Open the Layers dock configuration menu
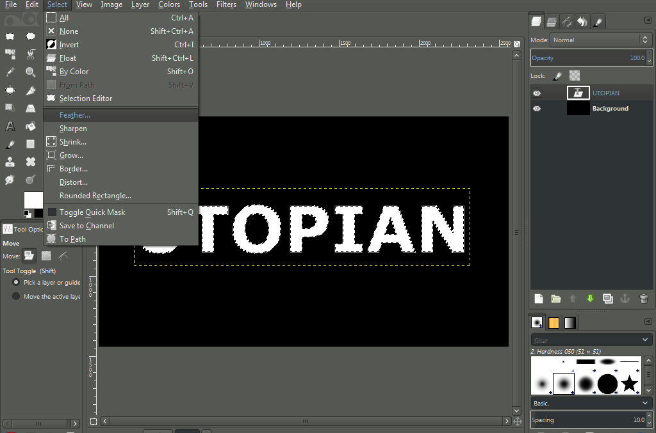Image resolution: width=656 pixels, height=433 pixels. [648, 20]
